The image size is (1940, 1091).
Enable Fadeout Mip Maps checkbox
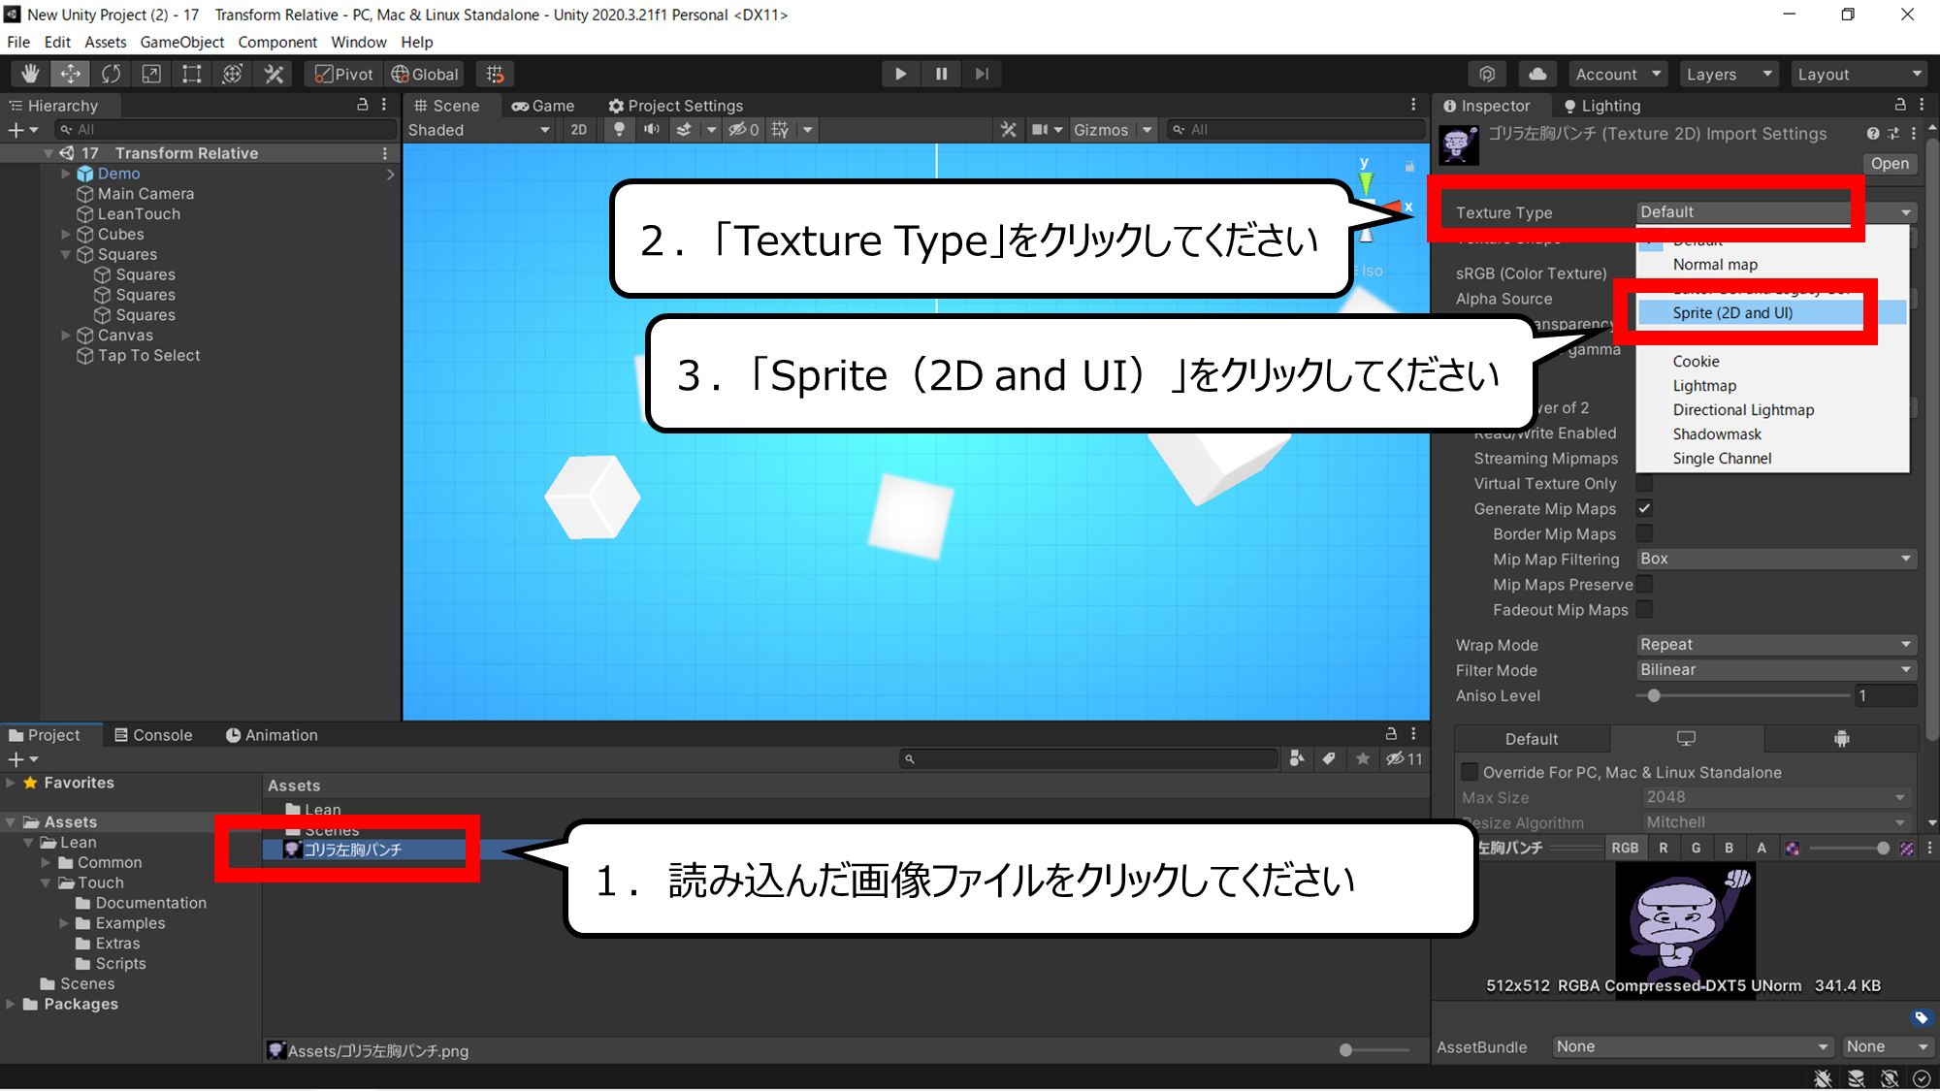pos(1644,608)
